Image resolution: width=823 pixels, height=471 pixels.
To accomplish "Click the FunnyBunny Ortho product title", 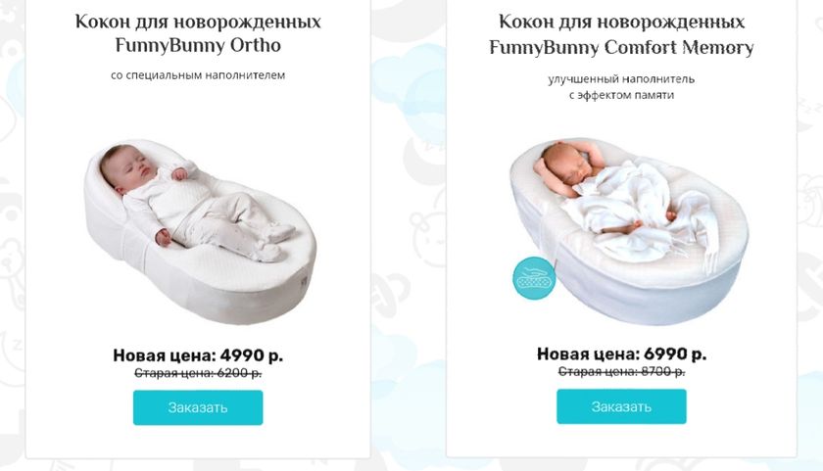I will click(x=198, y=33).
